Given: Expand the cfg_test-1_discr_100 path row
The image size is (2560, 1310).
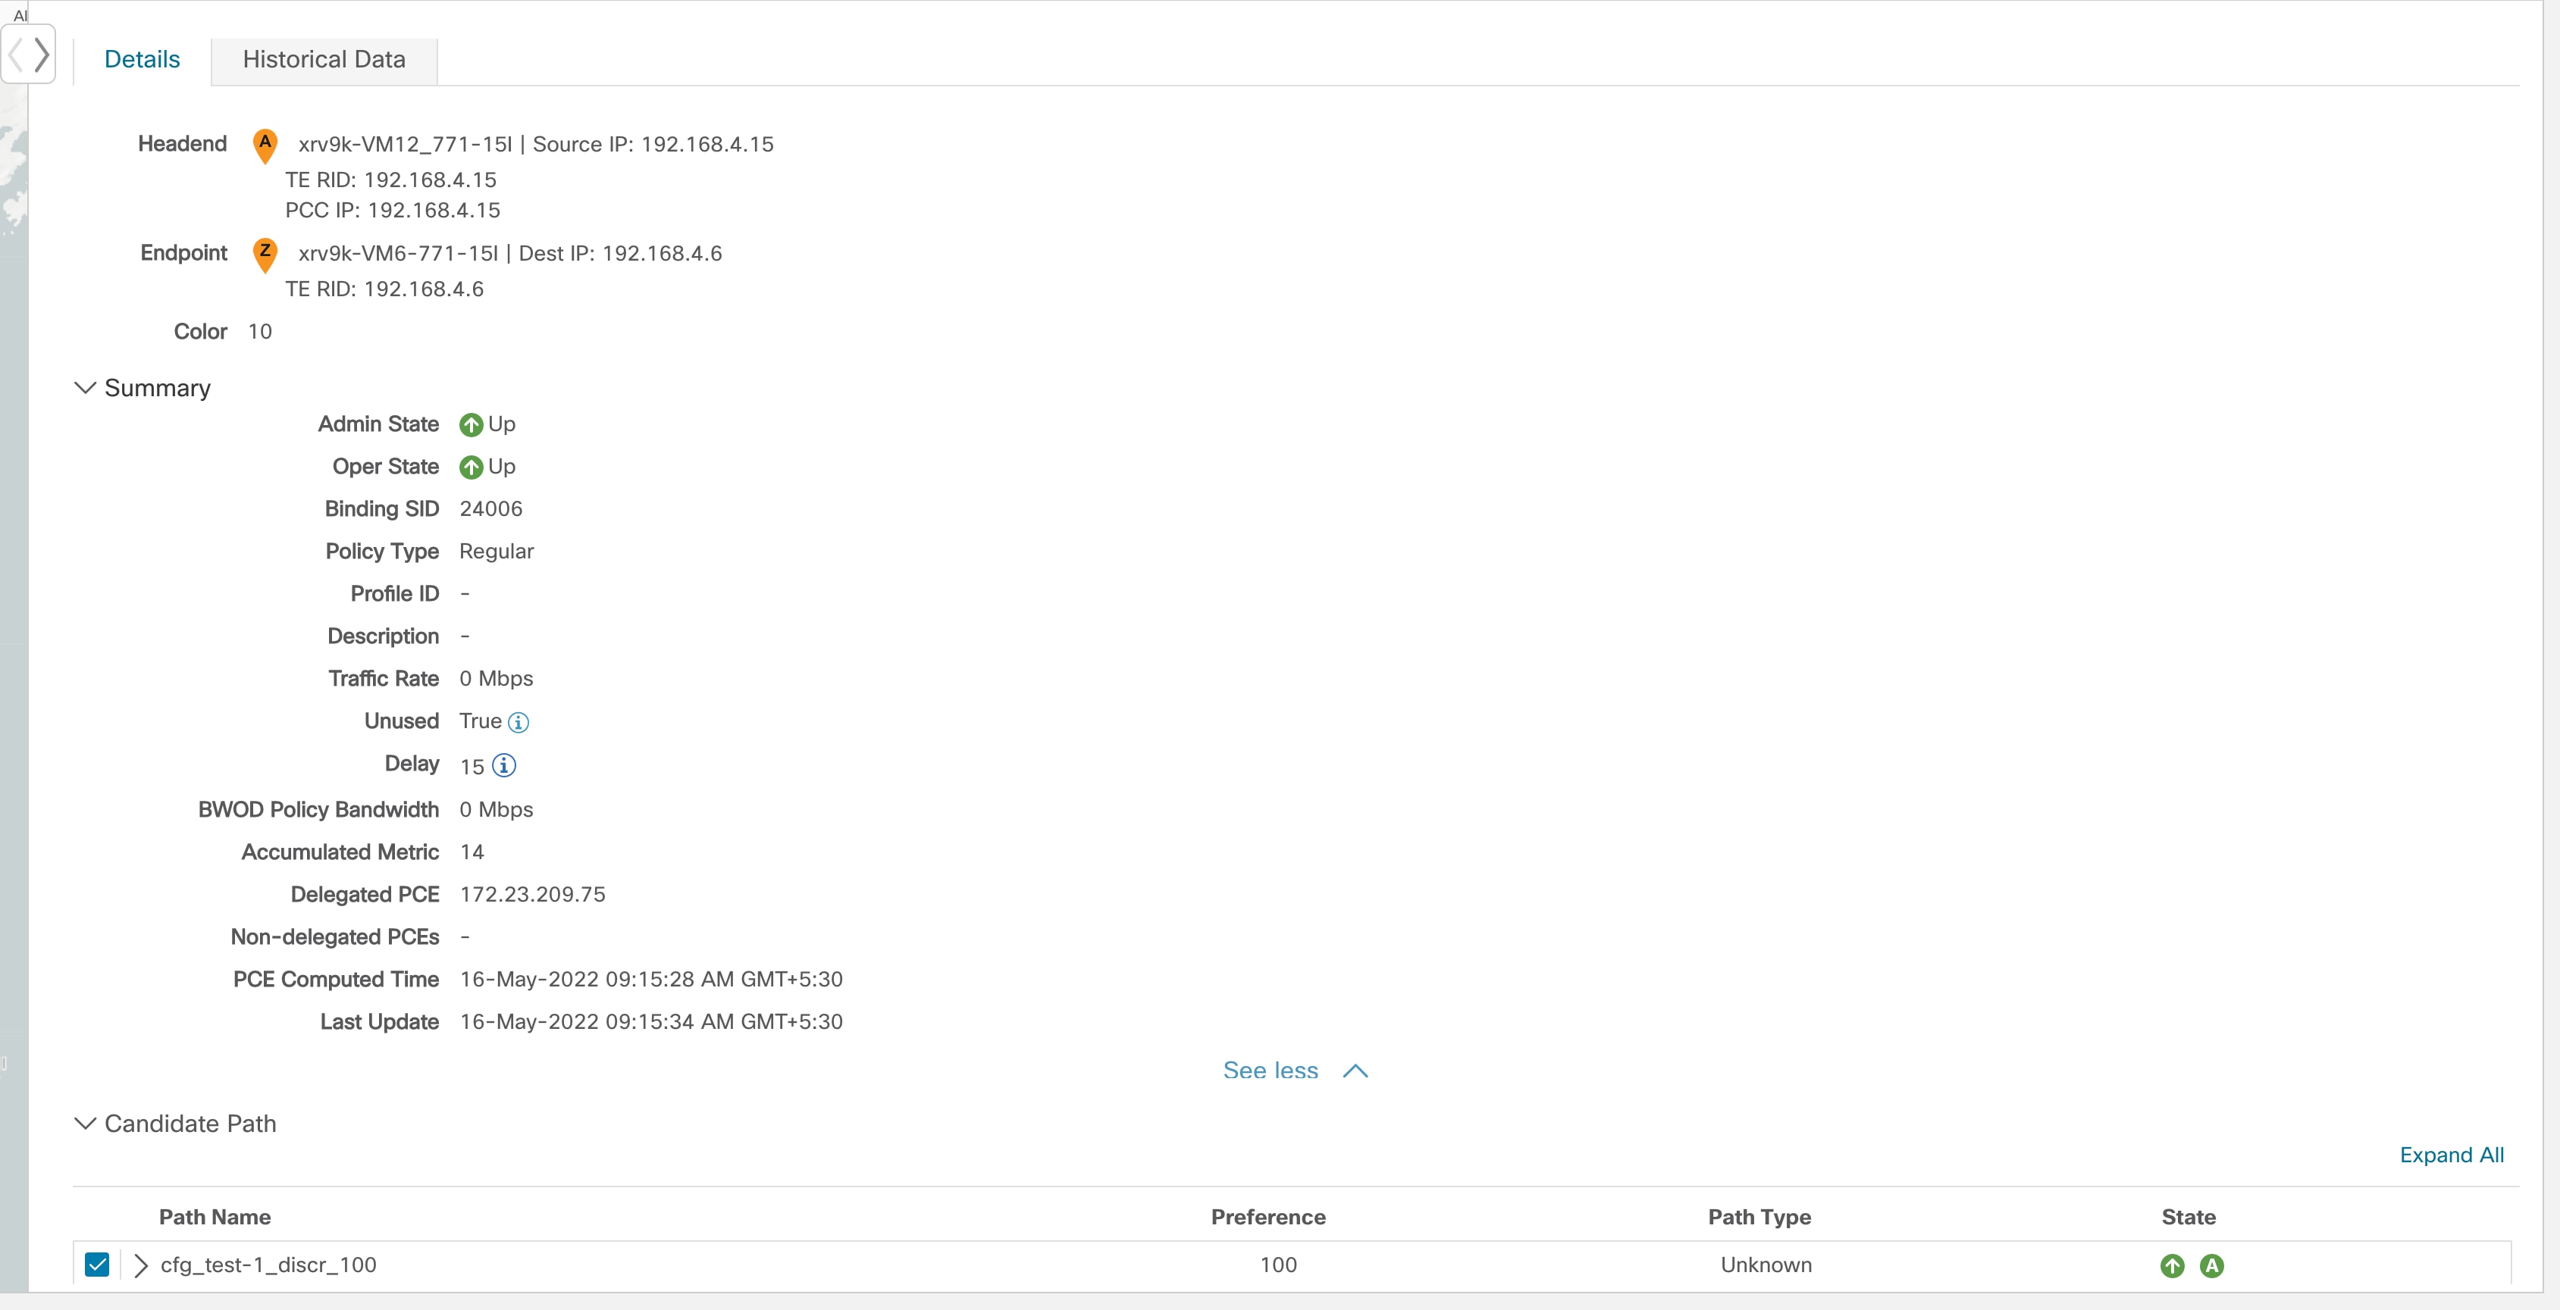Looking at the screenshot, I should pyautogui.click(x=141, y=1265).
